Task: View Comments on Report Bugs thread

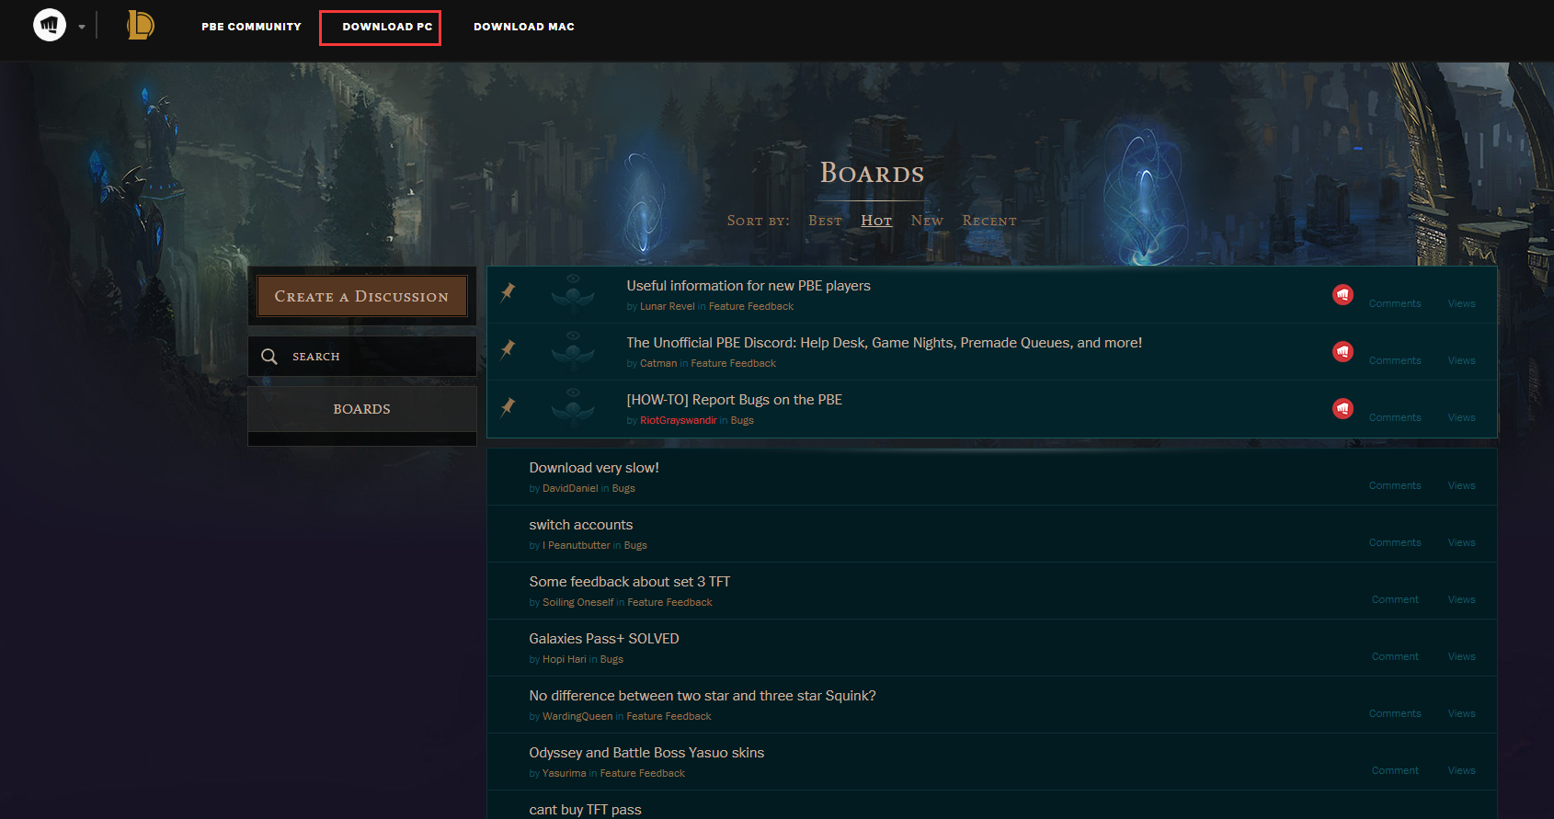Action: click(x=1395, y=417)
